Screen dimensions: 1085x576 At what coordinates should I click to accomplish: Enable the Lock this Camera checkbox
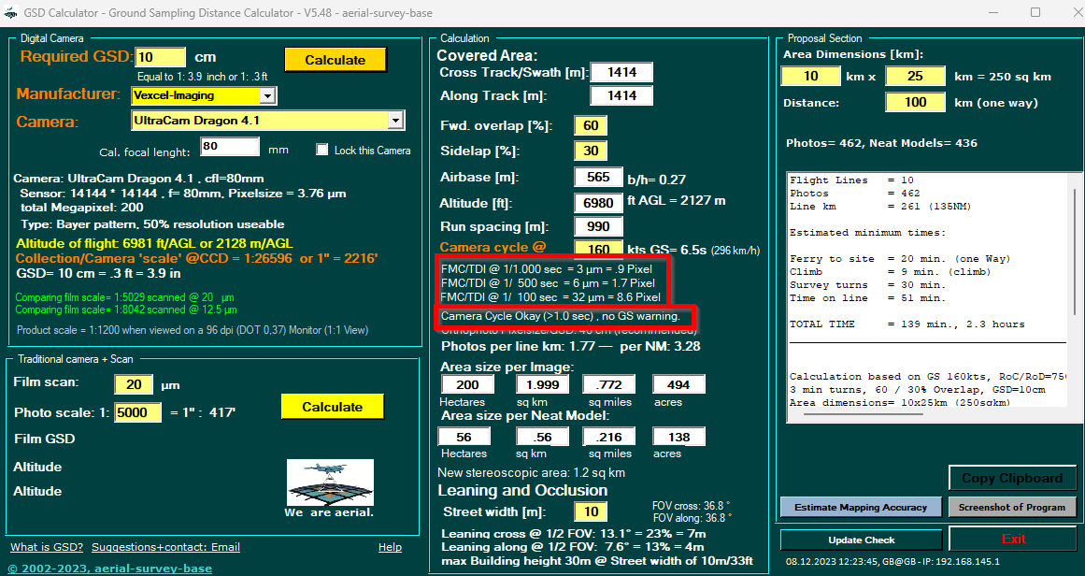pos(322,150)
